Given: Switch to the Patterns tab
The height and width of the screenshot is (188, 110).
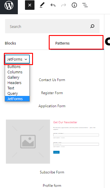Looking at the screenshot, I should tap(62, 43).
